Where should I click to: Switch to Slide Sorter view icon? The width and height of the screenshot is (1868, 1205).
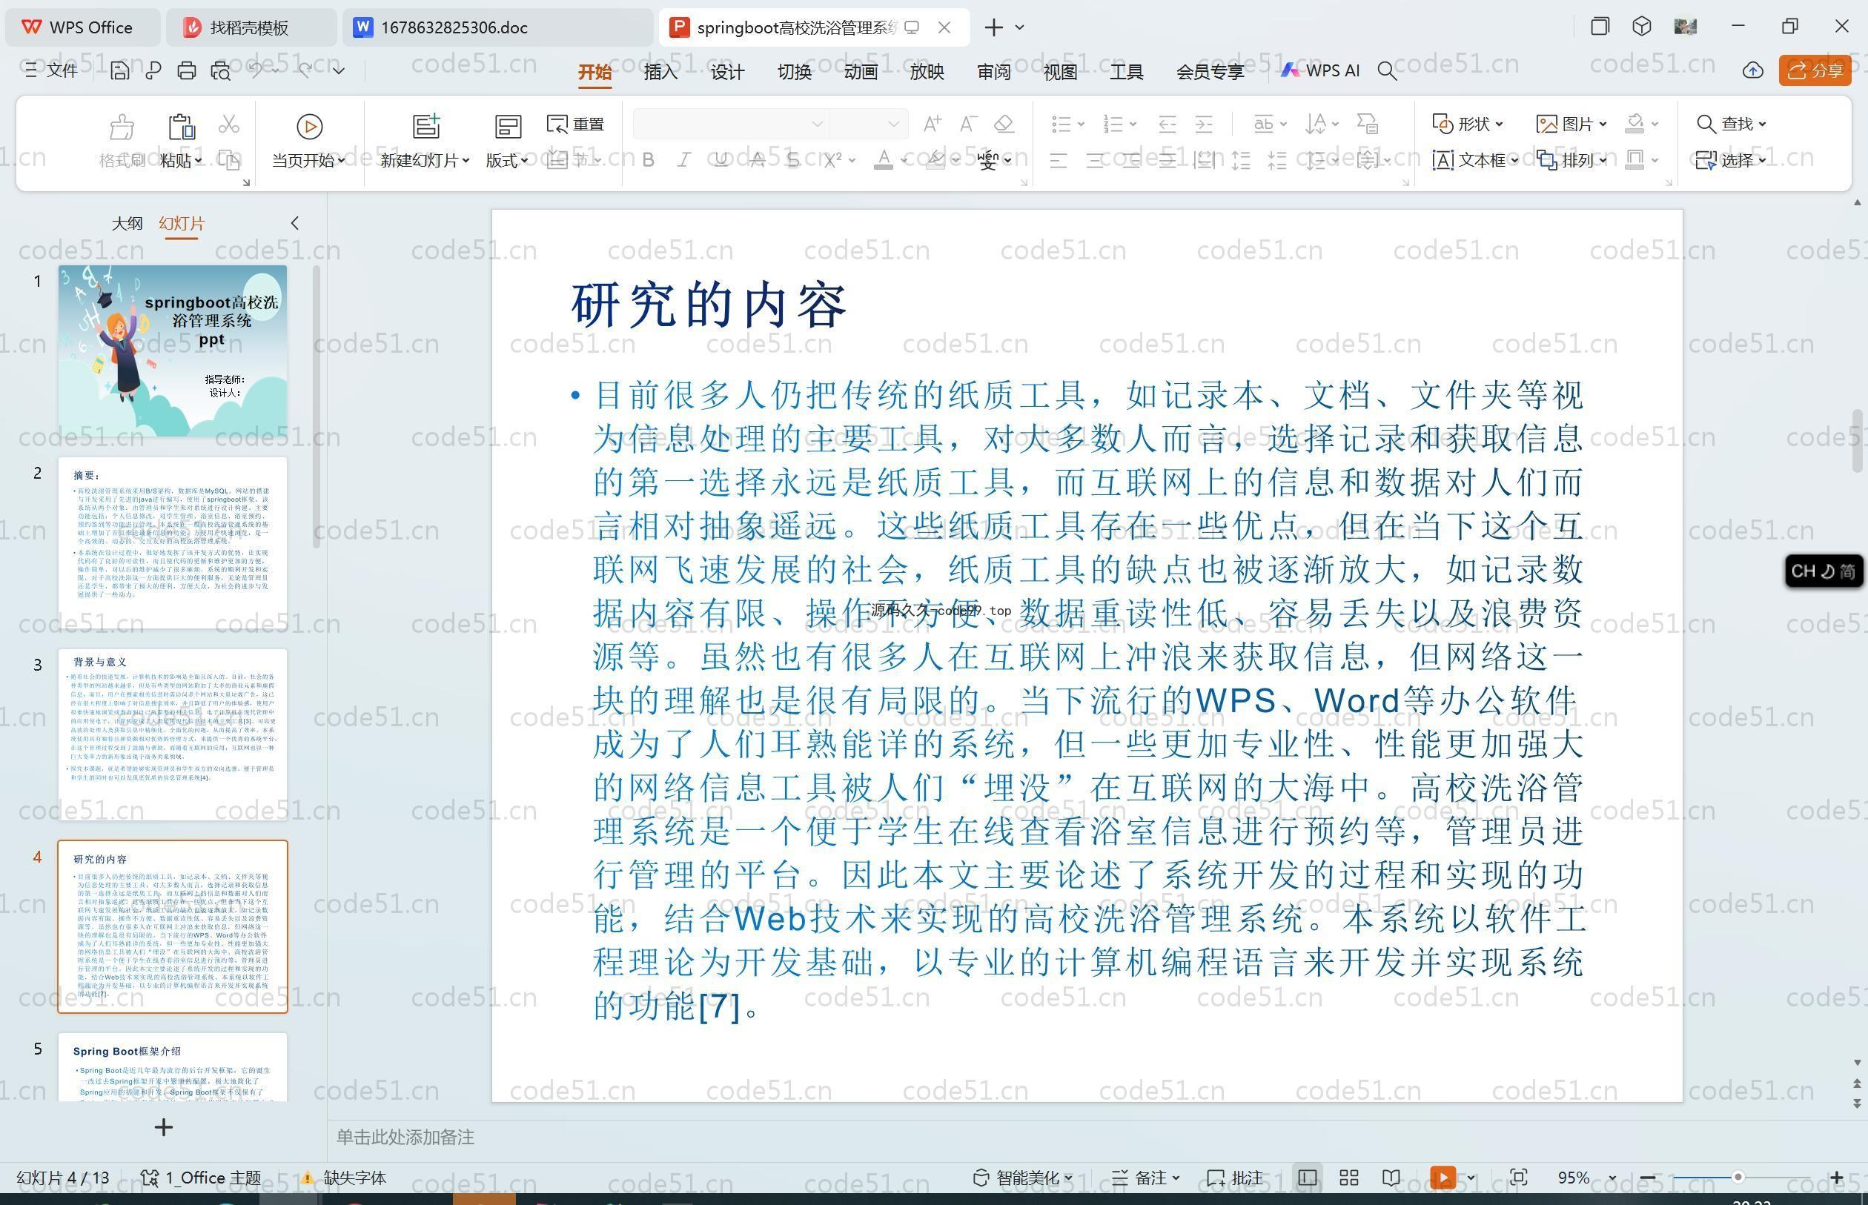(1348, 1178)
